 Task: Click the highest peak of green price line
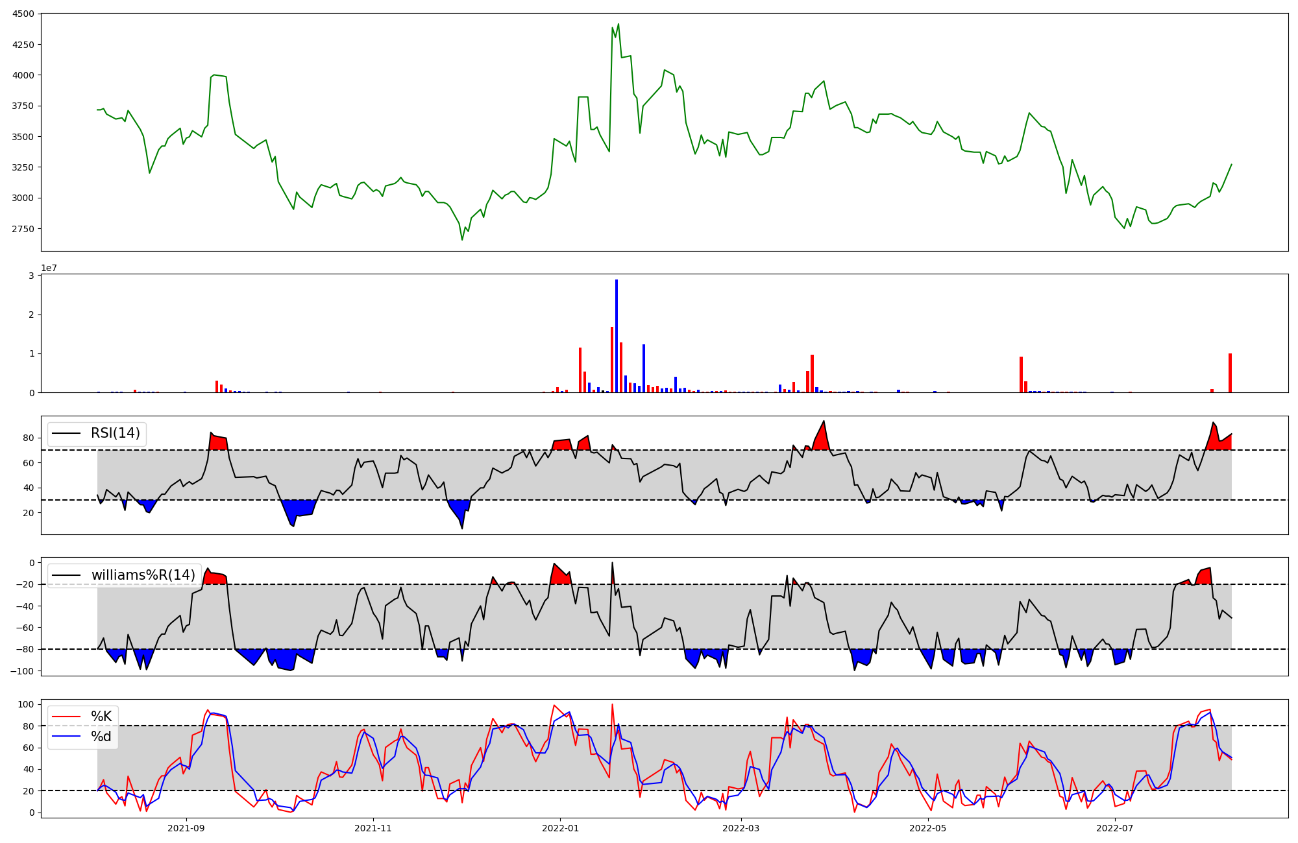(x=618, y=25)
